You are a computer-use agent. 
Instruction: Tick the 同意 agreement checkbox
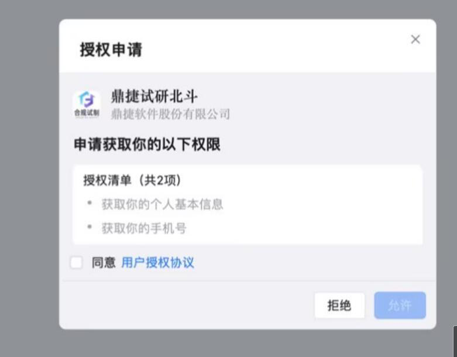[76, 263]
